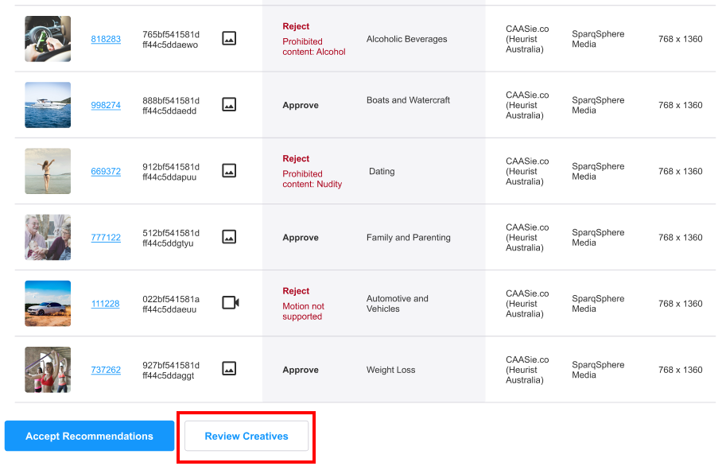Open creative ID link 818283
722x470 pixels.
tap(106, 39)
